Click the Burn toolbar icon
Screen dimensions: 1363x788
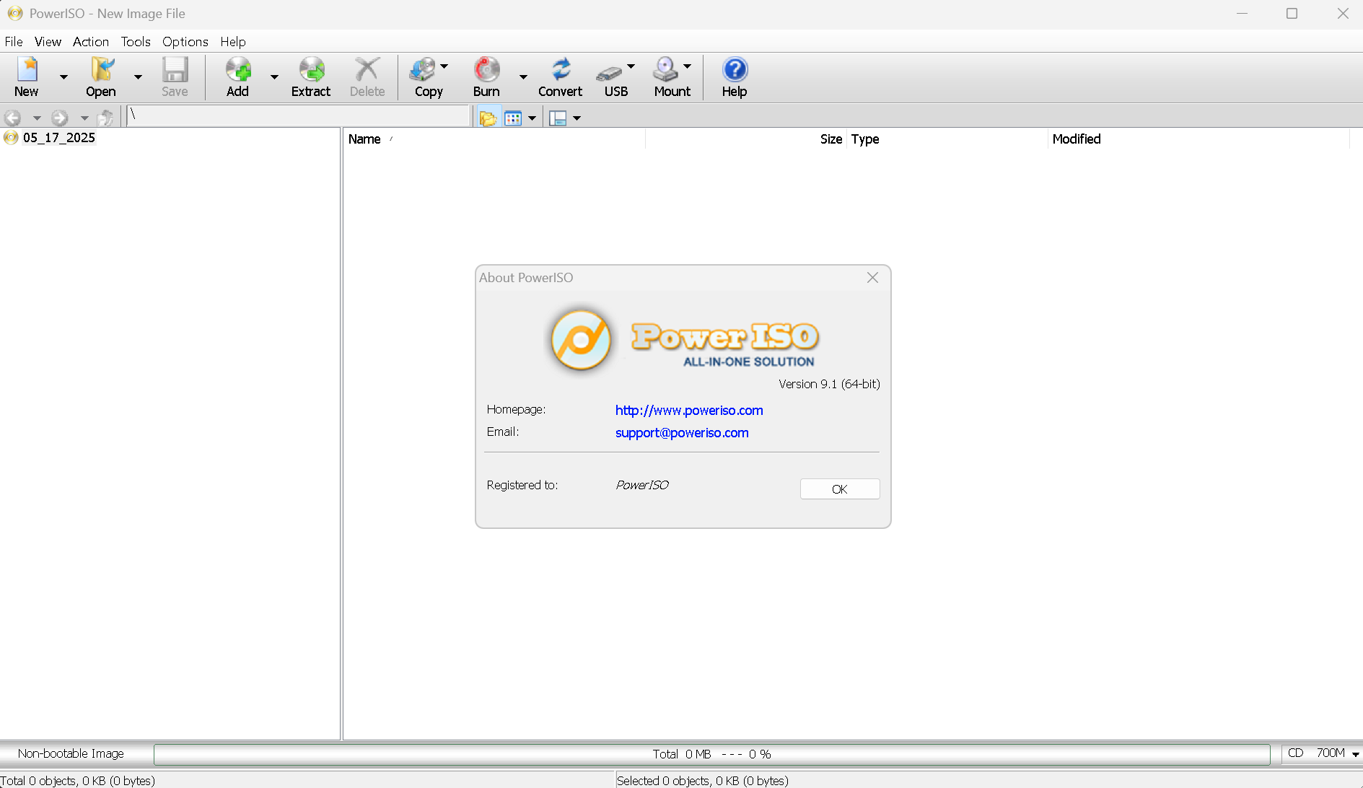tap(487, 76)
